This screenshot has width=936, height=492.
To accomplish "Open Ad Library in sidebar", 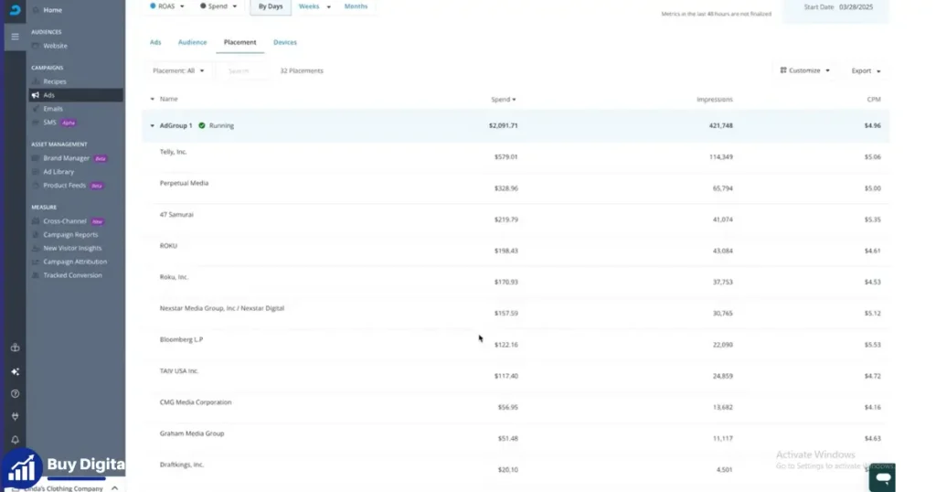I will coord(58,172).
